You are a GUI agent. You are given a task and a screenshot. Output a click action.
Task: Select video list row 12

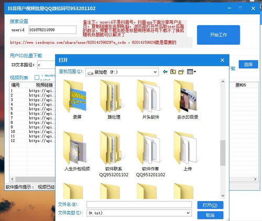[32, 141]
